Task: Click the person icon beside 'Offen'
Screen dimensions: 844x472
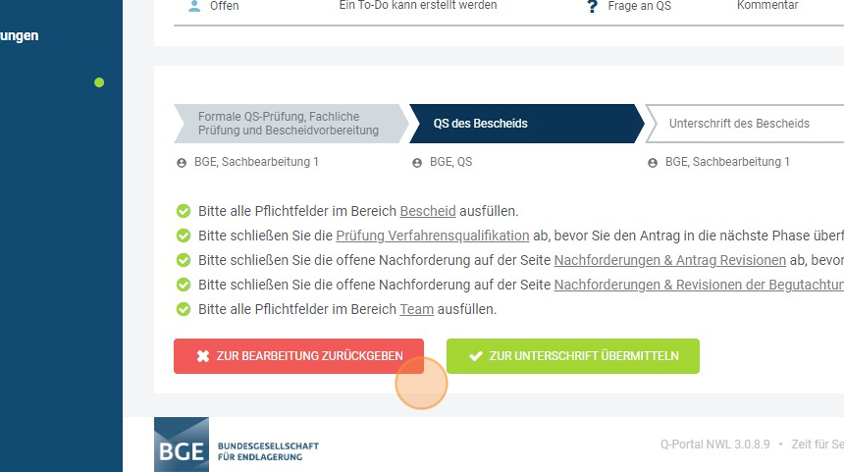Action: [x=195, y=6]
